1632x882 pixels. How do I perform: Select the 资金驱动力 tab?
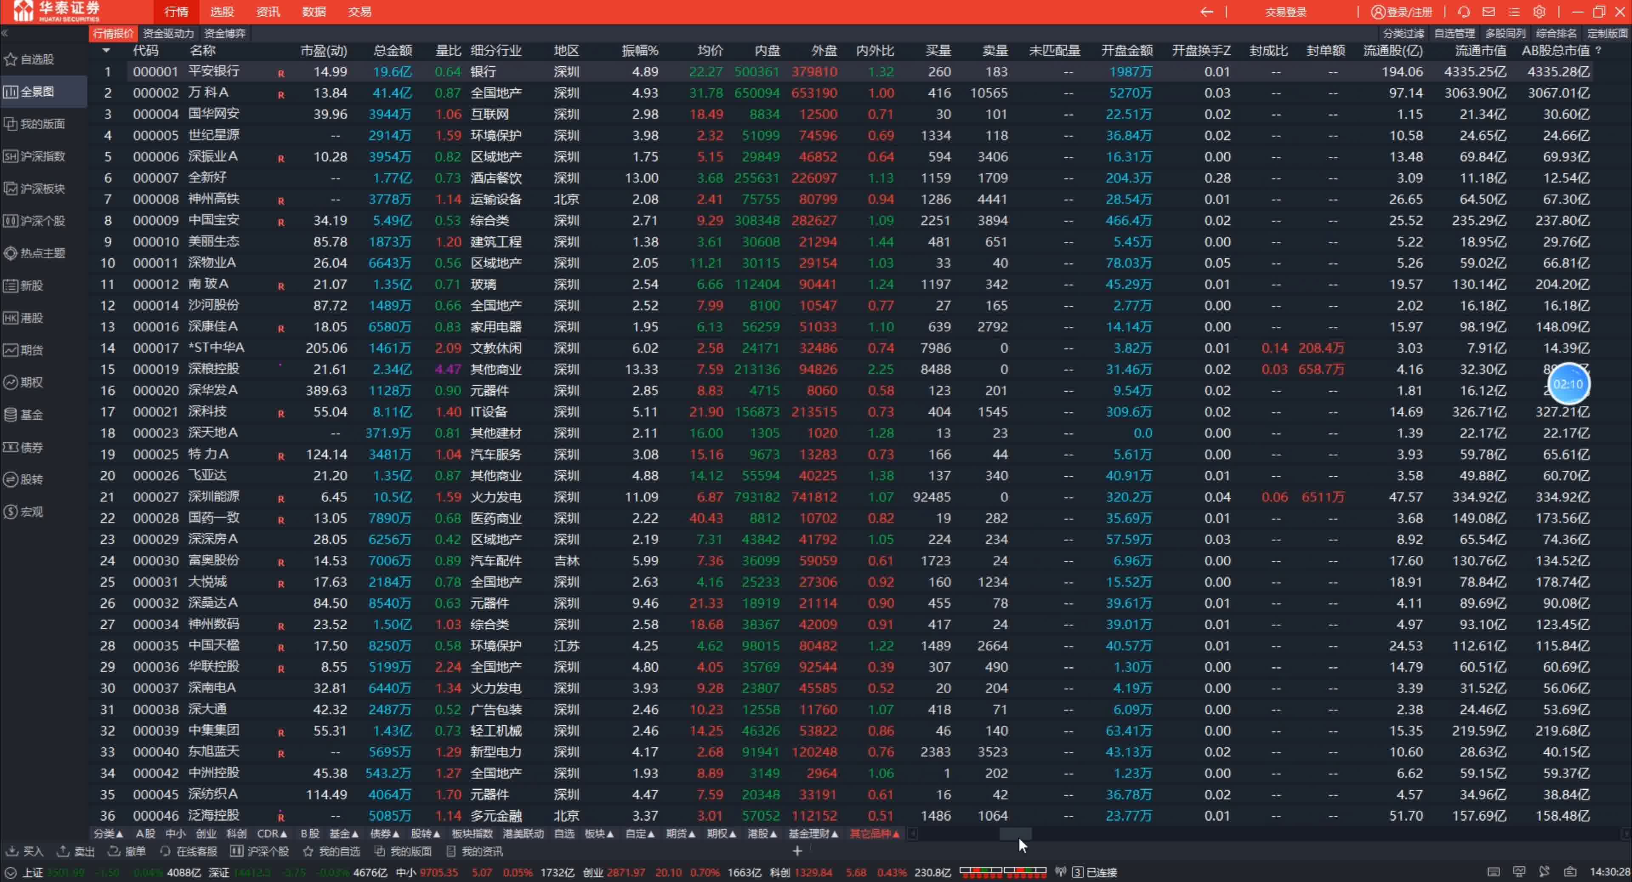click(168, 34)
